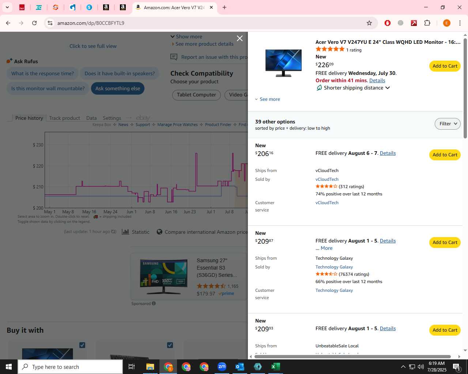Viewport: 468px width, 374px height.
Task: Open Zoom from the taskbar
Action: pos(222,367)
